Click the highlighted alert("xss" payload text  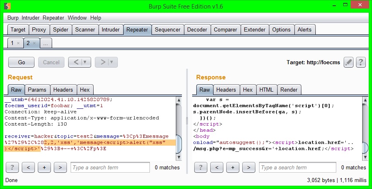point(147,142)
